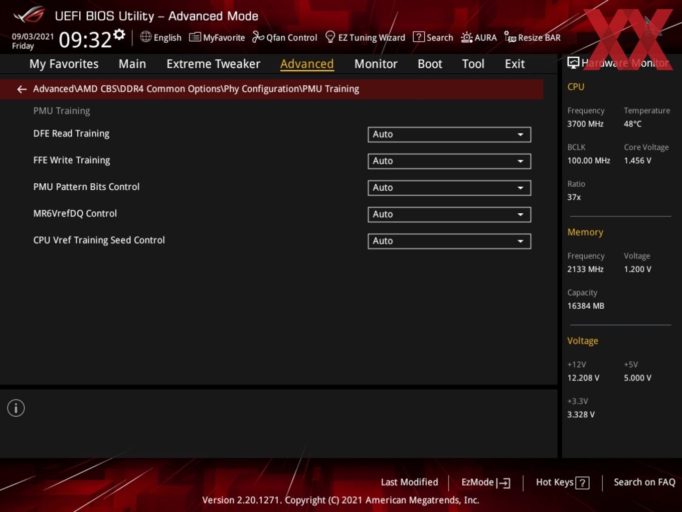Screen dimensions: 682x512
Task: Open the MyFavorite list icon
Action: coord(195,37)
